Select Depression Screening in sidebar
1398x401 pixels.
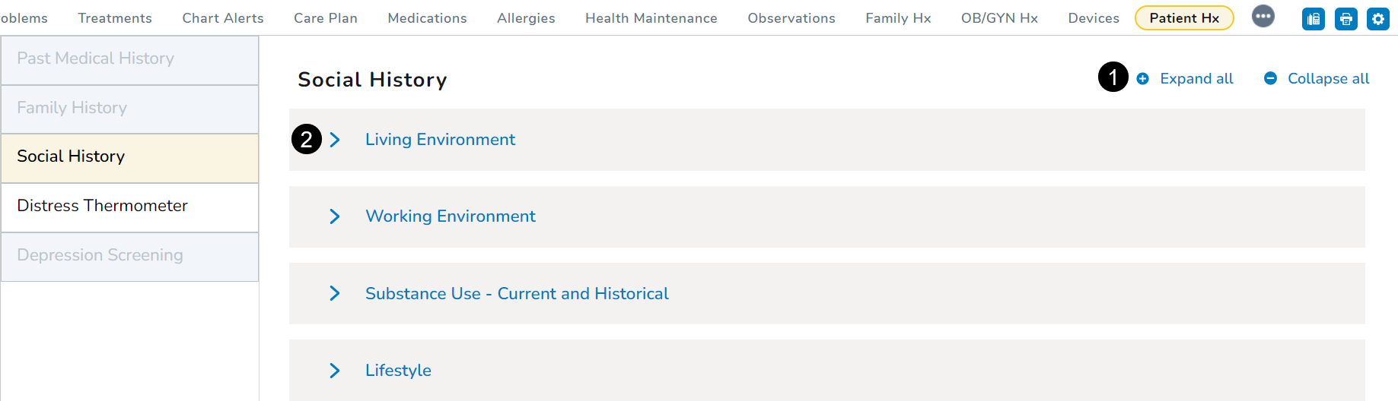point(100,255)
